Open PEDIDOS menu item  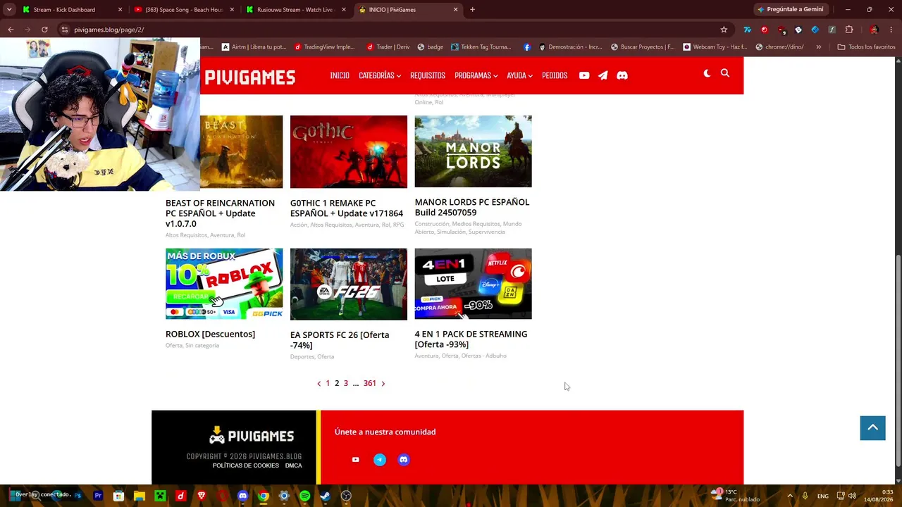click(555, 75)
